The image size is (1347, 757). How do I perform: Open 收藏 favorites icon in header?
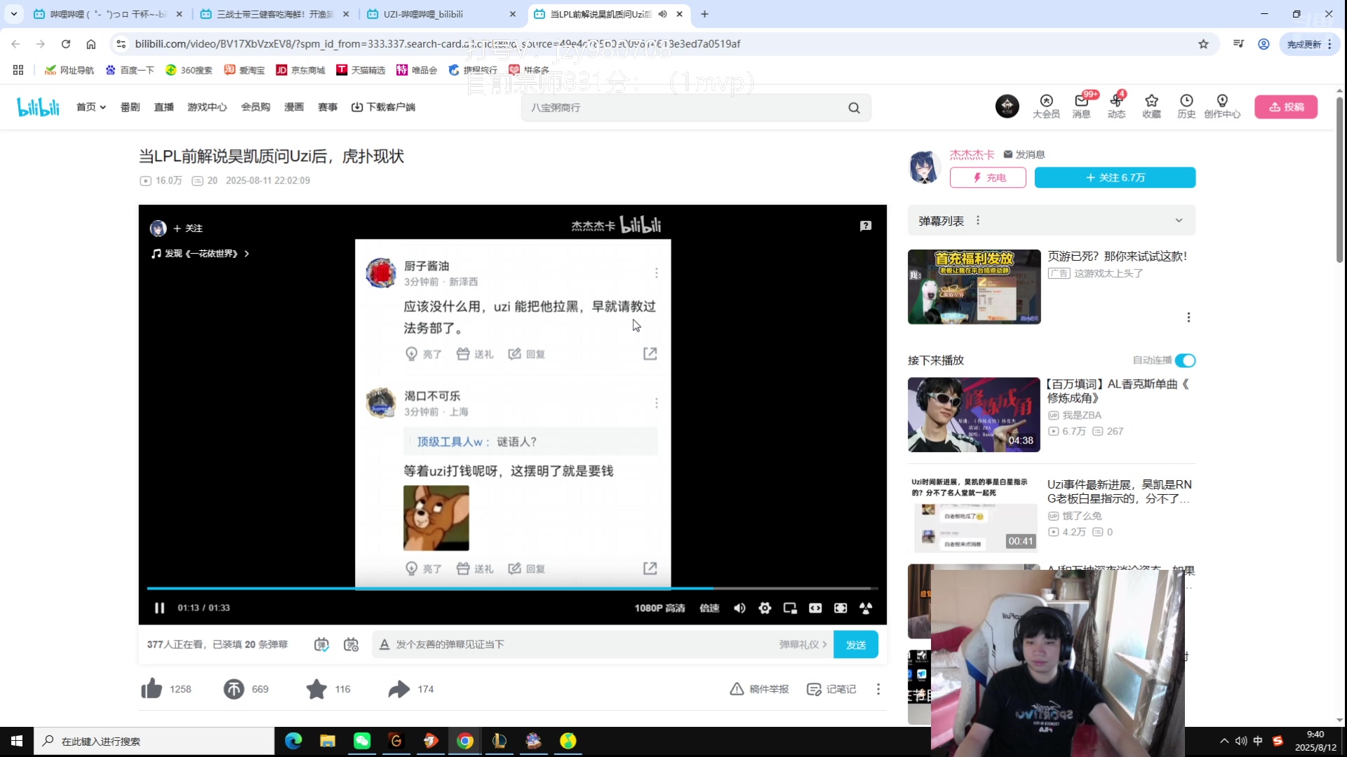pyautogui.click(x=1151, y=107)
